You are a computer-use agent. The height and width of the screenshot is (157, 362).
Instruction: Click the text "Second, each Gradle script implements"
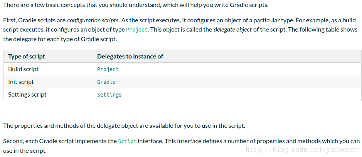coord(60,141)
